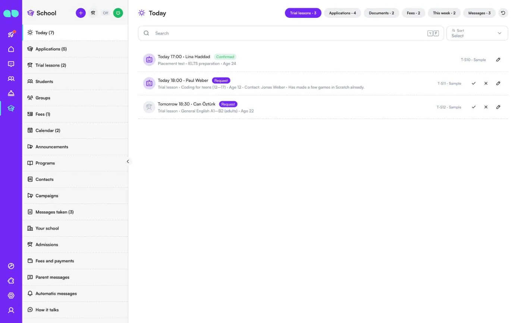The height and width of the screenshot is (323, 518).
Task: Select the Messages · 3 filter tab
Action: [479, 13]
